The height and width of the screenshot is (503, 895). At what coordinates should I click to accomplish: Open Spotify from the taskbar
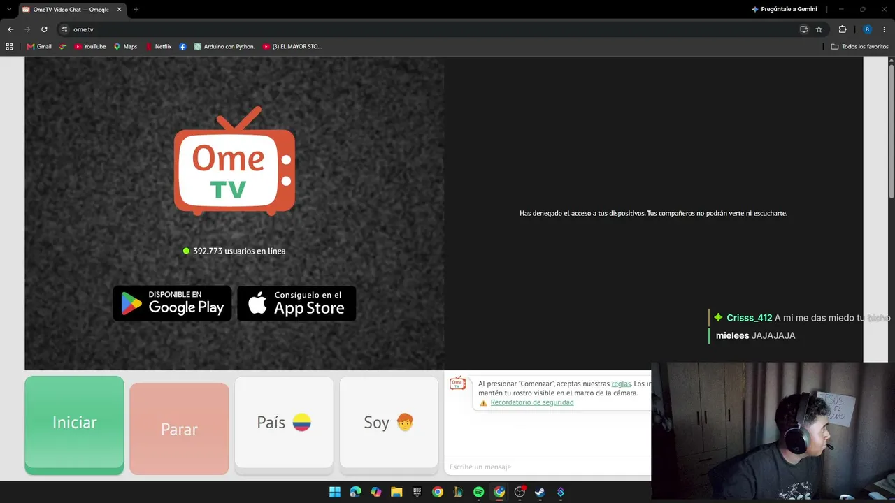[x=478, y=492]
